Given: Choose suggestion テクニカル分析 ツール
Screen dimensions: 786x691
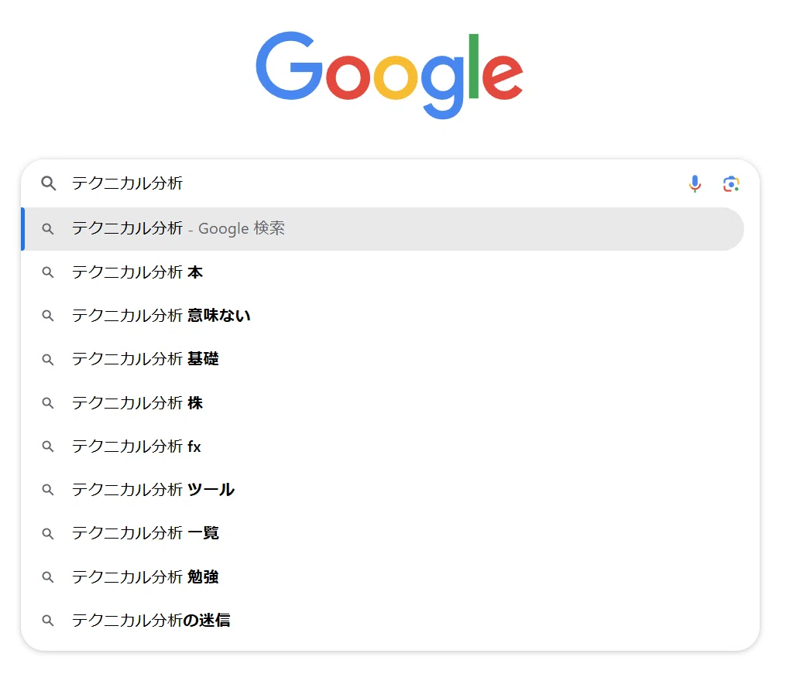Looking at the screenshot, I should [383, 490].
